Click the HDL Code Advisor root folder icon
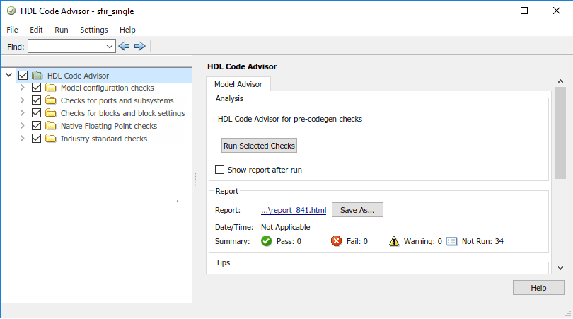This screenshot has height=319, width=573. click(37, 76)
